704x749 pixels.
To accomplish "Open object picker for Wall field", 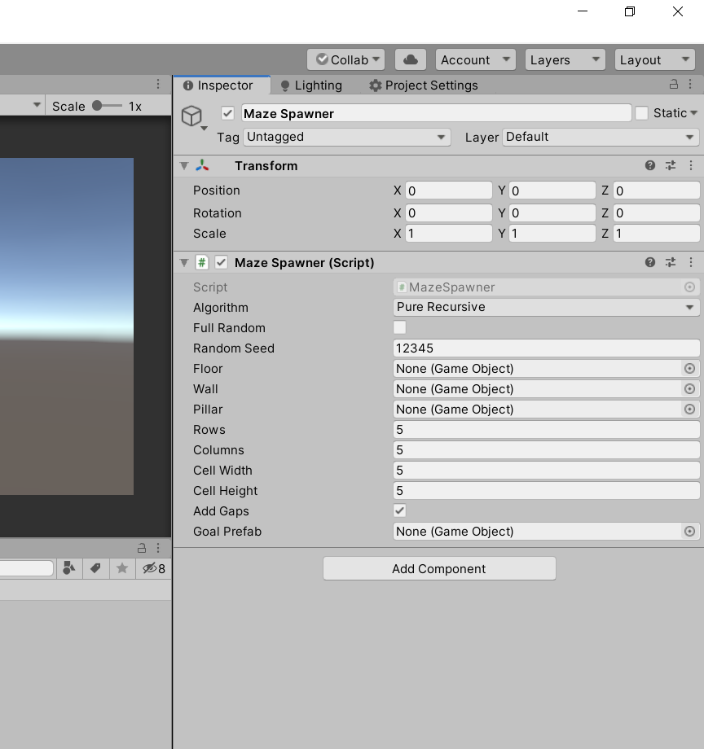I will click(689, 389).
